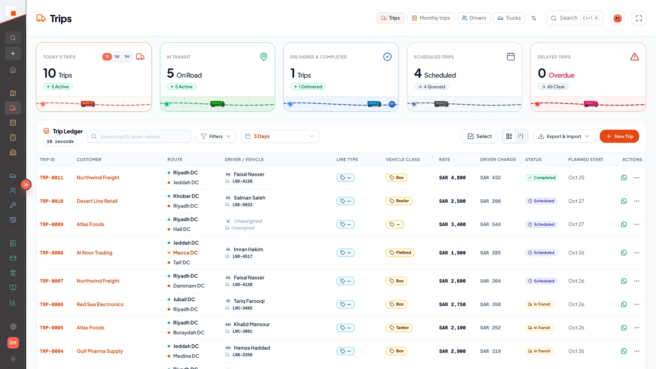Open WhatsApp for trip TRP-0011
656x369 pixels.
[x=624, y=178]
